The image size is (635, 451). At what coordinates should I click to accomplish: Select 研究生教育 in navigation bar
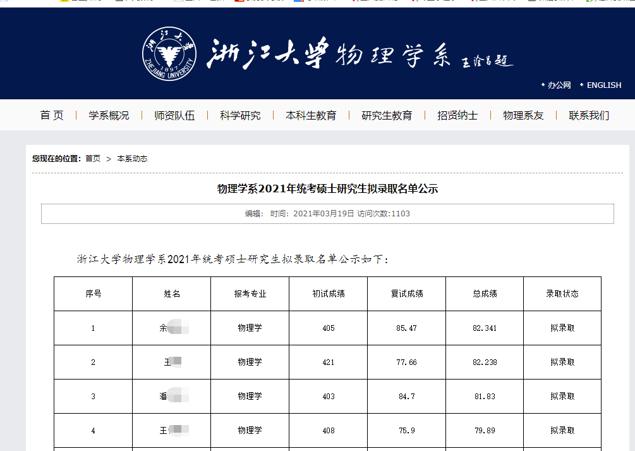(387, 115)
